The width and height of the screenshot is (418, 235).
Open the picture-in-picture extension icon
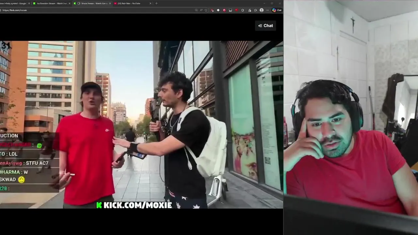230,10
